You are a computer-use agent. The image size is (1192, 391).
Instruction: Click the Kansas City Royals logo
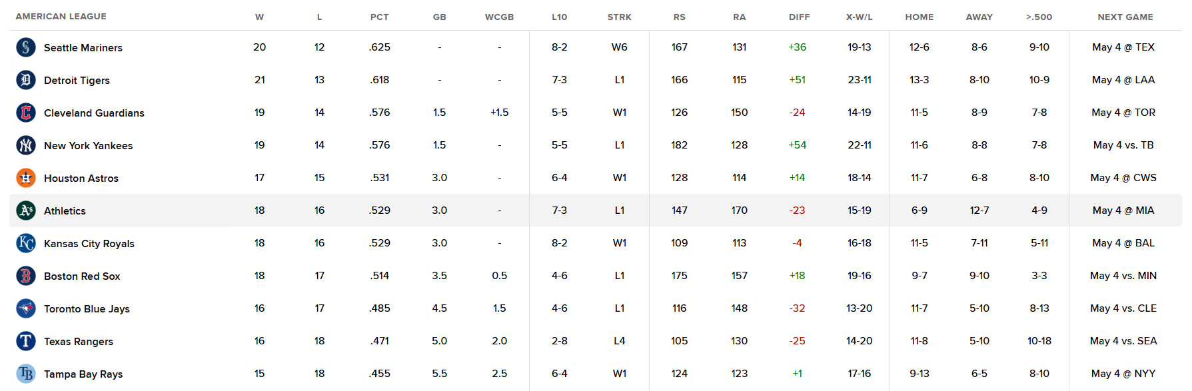pos(26,243)
